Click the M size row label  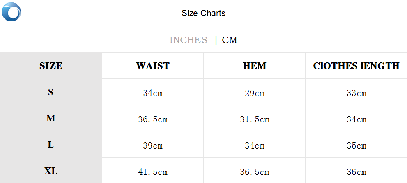(51, 119)
